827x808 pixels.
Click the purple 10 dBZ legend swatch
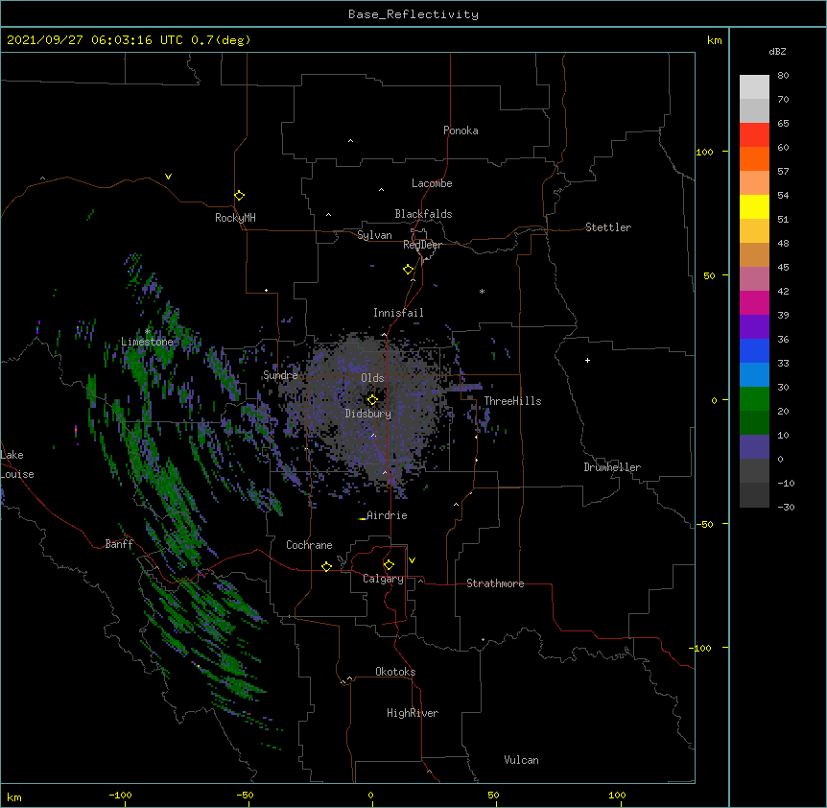coord(754,447)
